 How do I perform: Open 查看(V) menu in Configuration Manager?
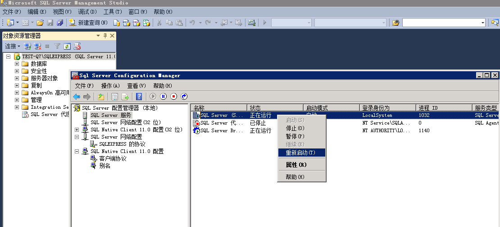click(136, 86)
